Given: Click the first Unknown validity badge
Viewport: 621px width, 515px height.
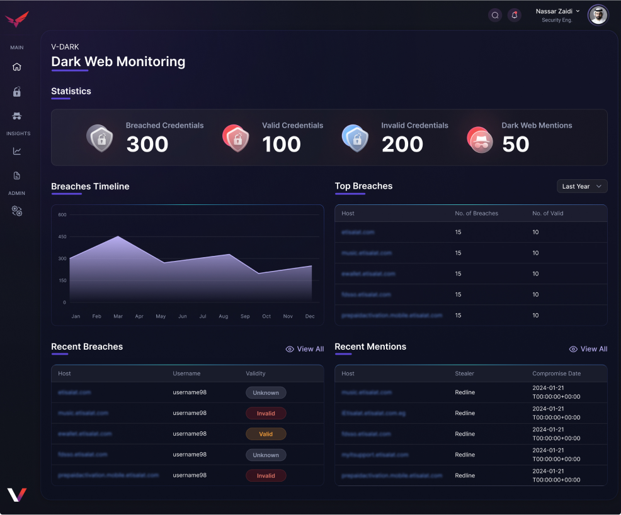Looking at the screenshot, I should [266, 392].
